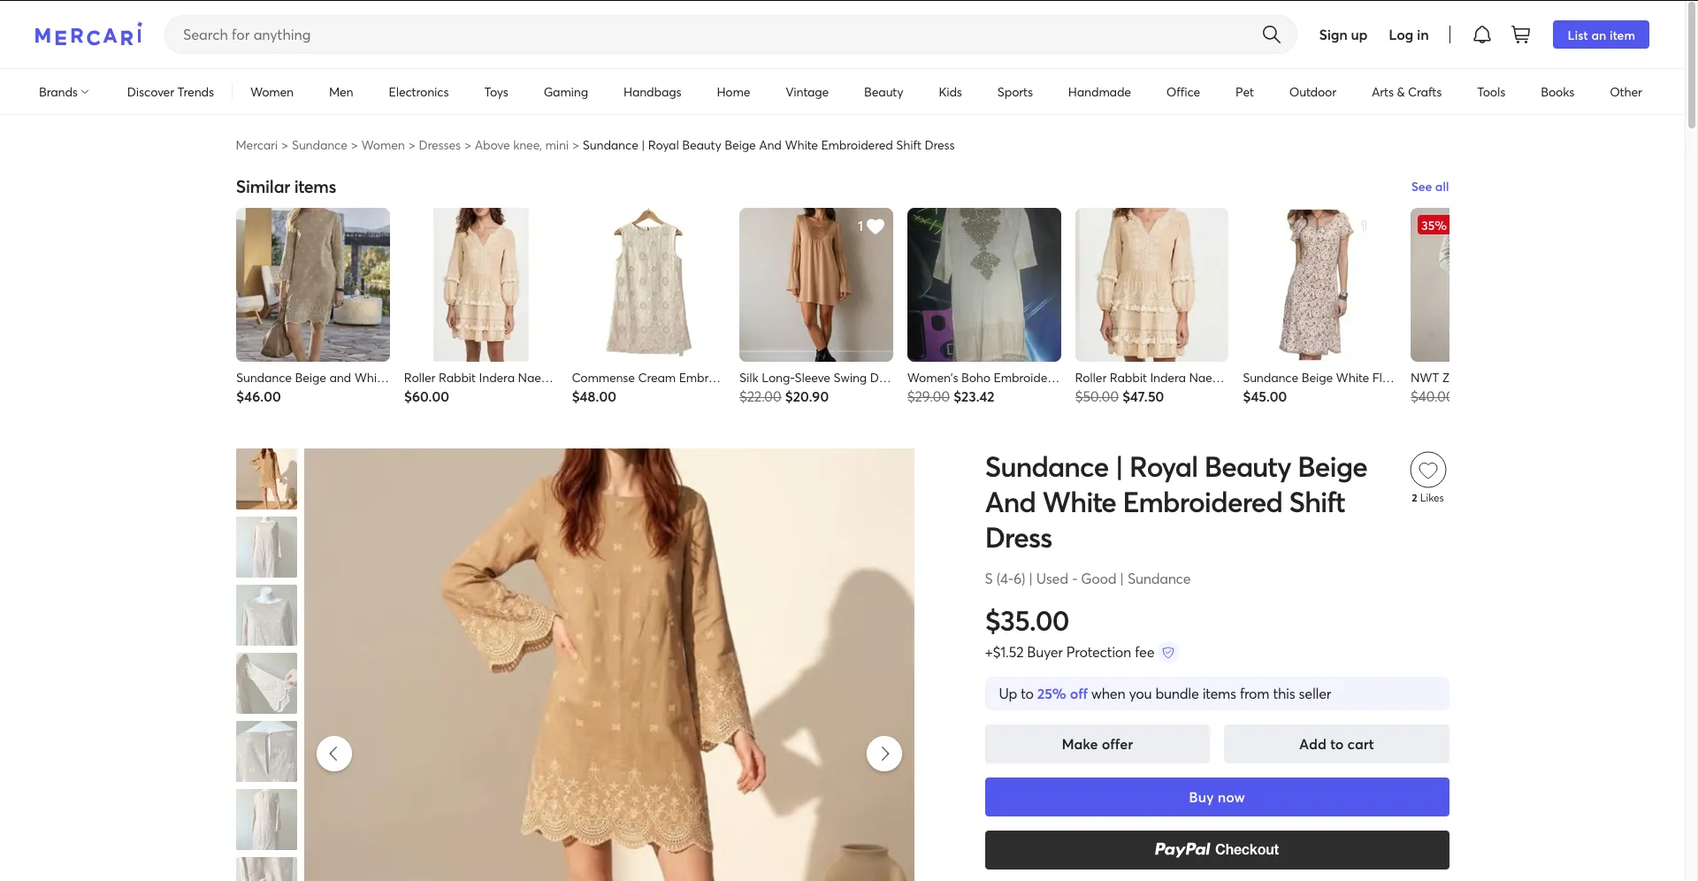Like the Sundance dress with heart icon
The width and height of the screenshot is (1698, 881).
1427,470
